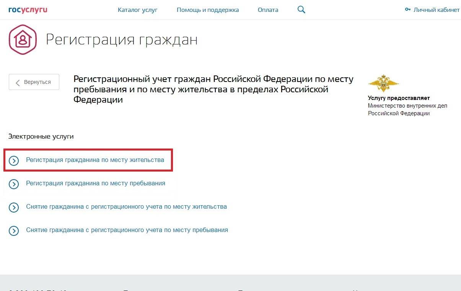Viewport: 461px width, 291px height.
Task: Click the key icon beside Личный кабинет
Action: coord(407,10)
